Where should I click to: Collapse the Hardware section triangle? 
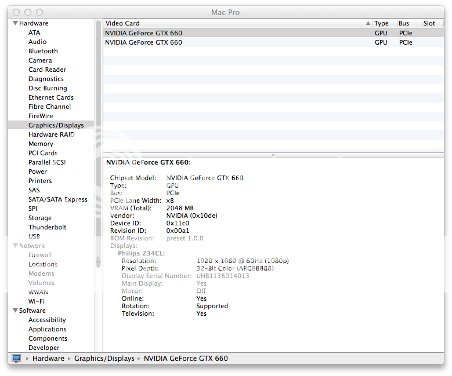pos(15,24)
